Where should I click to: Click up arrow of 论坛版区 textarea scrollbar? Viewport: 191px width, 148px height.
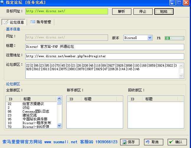point(181,66)
